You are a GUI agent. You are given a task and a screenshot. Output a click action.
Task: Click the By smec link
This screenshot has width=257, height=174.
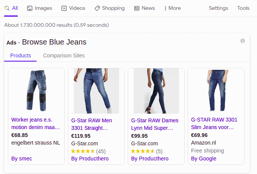(x=21, y=159)
